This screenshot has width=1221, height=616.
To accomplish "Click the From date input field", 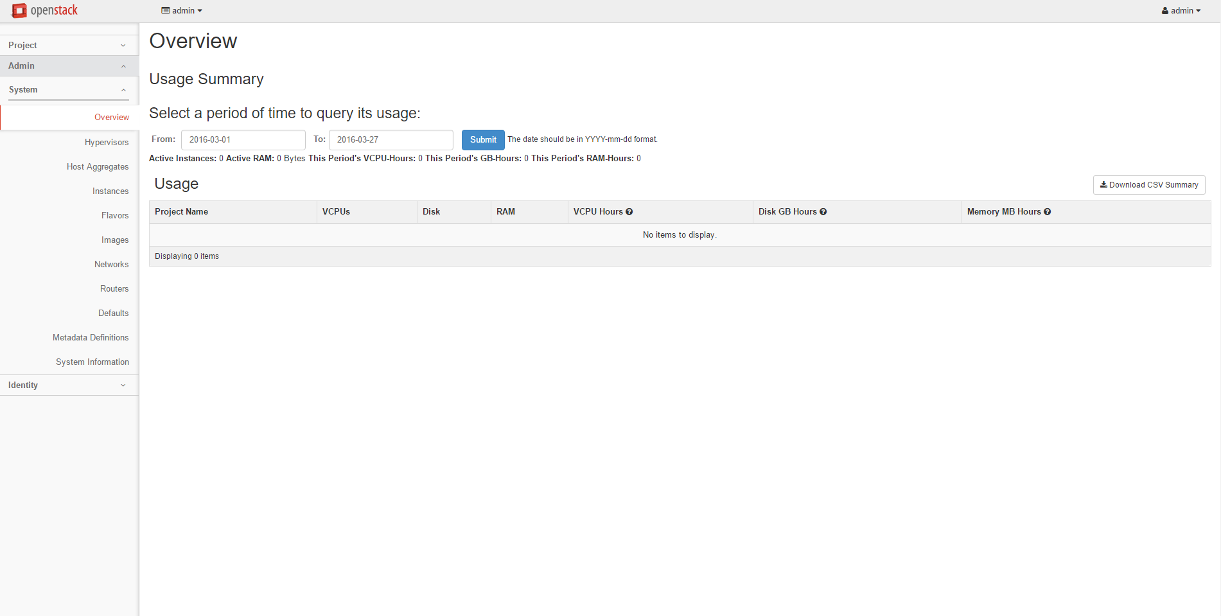I will point(243,140).
